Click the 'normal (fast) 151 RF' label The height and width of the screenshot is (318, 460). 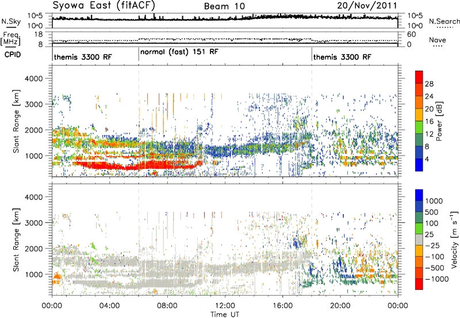pyautogui.click(x=179, y=52)
